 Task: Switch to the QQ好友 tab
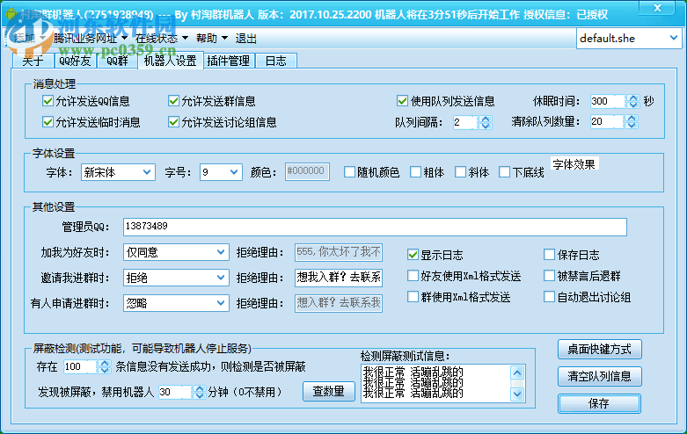[75, 61]
